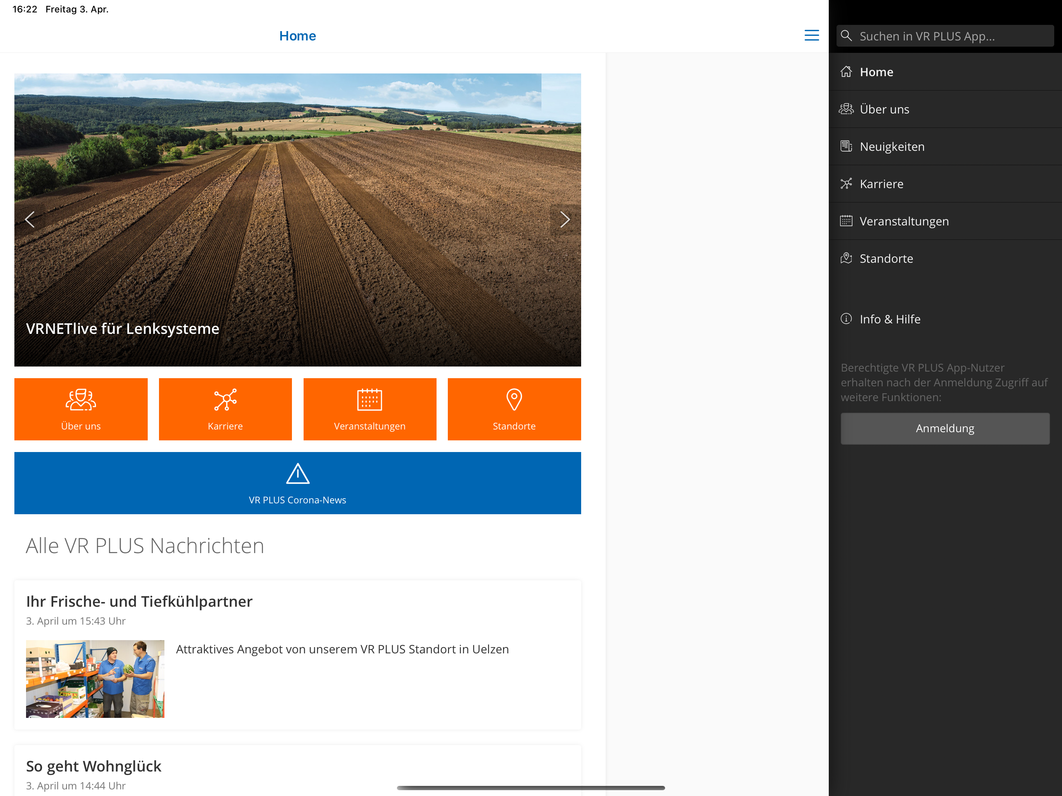Tap the 16:22 clock in status bar
The width and height of the screenshot is (1062, 796).
(x=24, y=9)
